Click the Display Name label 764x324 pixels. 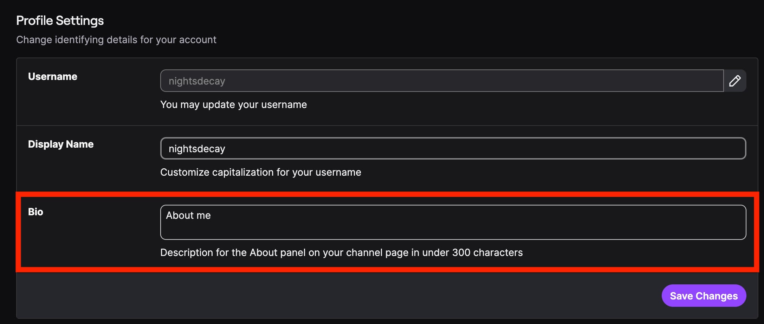(x=61, y=144)
